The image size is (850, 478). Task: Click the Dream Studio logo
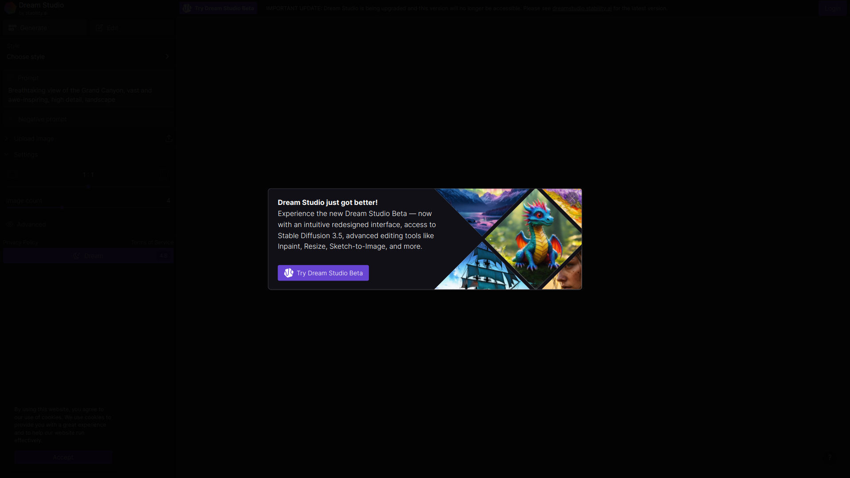click(11, 8)
